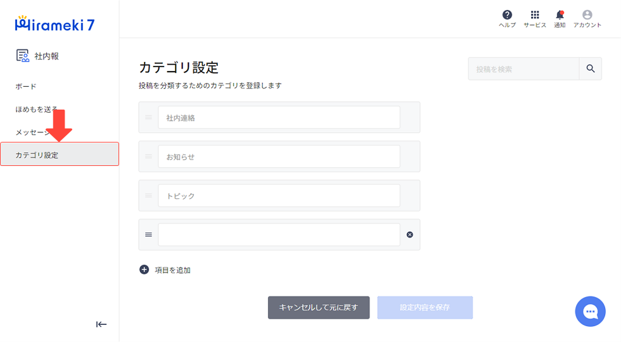The image size is (621, 342).
Task: Click drag handle of empty category row
Action: [148, 235]
